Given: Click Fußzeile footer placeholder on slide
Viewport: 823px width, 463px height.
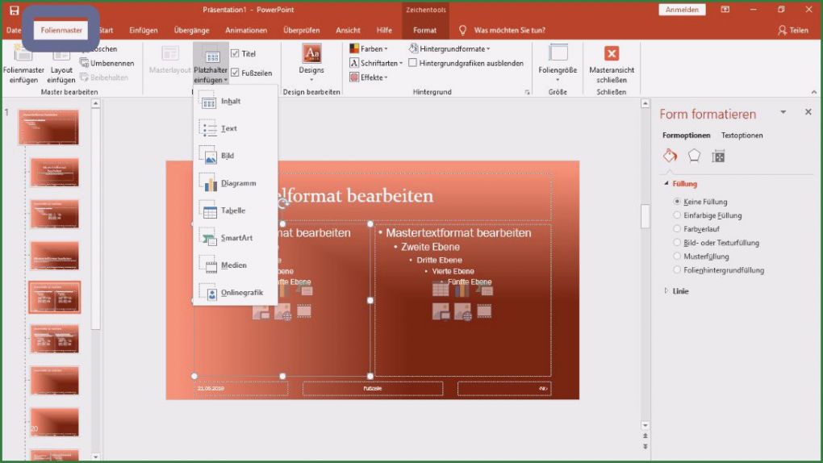Looking at the screenshot, I should click(373, 389).
